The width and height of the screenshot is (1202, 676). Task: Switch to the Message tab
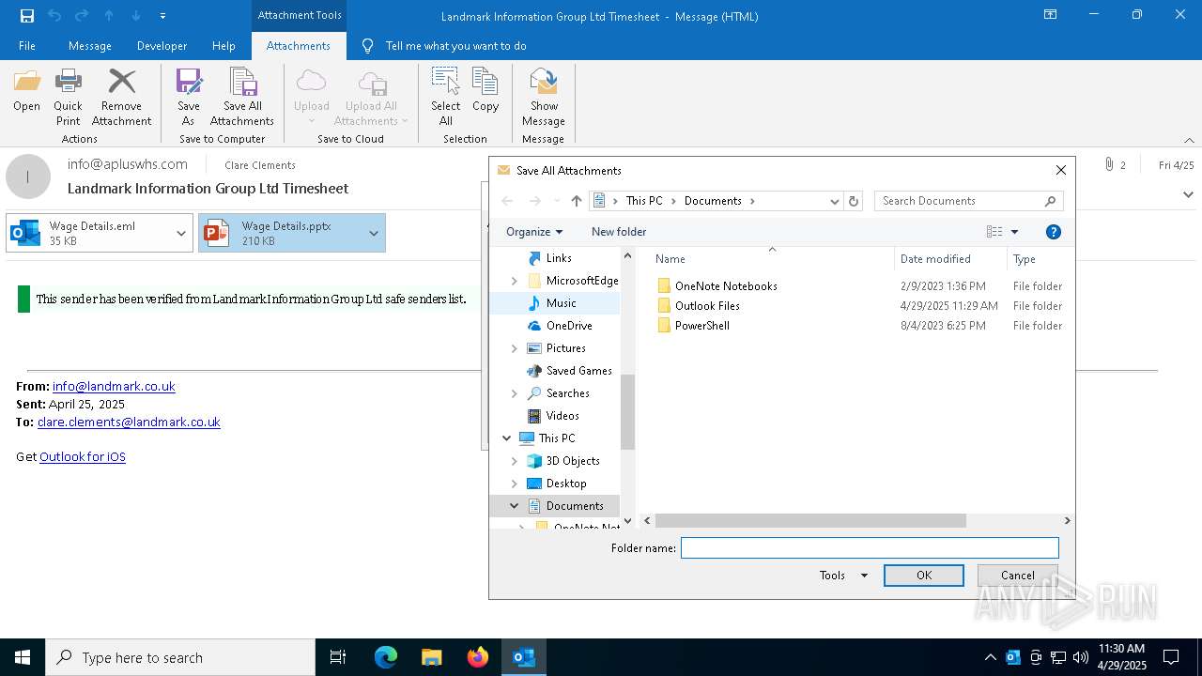[x=90, y=46]
